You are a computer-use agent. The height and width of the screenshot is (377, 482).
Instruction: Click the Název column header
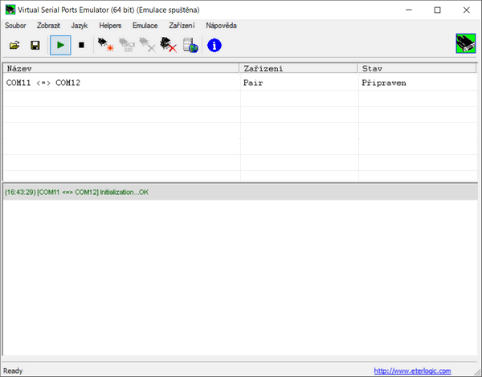(x=120, y=68)
